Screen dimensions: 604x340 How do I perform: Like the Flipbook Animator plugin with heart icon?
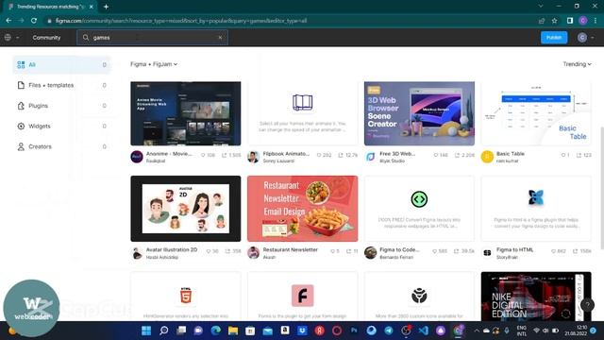tap(319, 155)
